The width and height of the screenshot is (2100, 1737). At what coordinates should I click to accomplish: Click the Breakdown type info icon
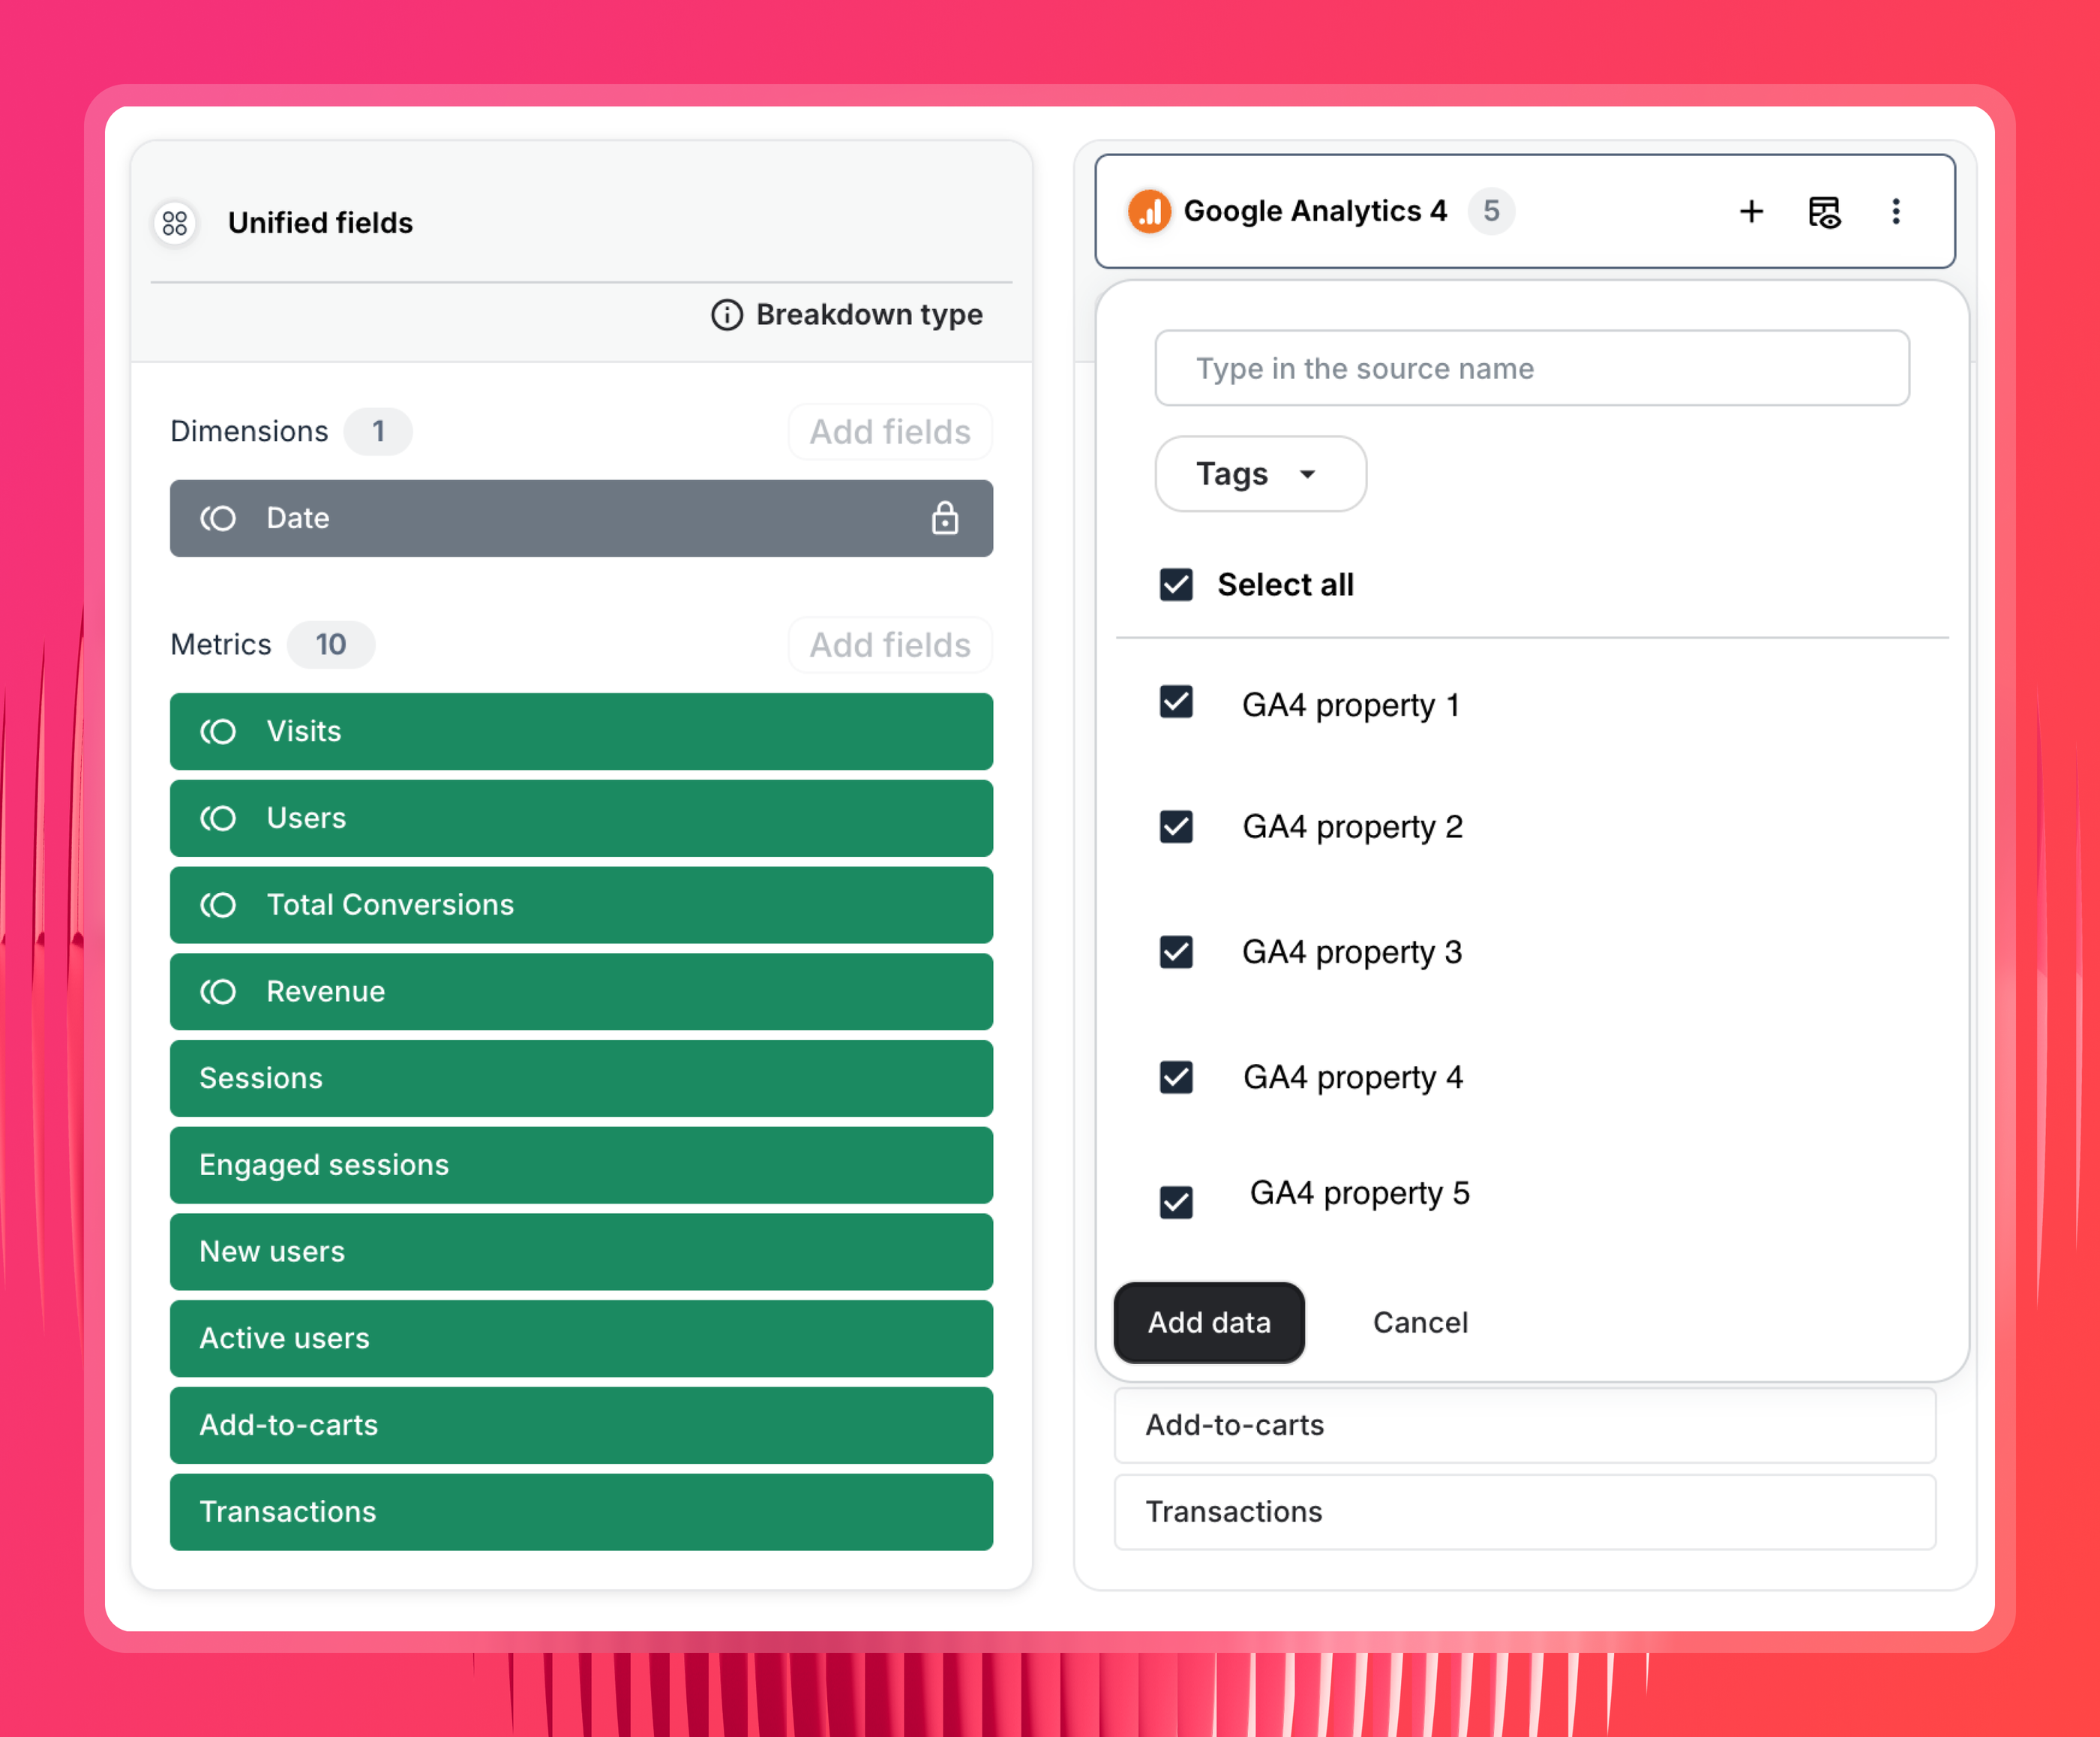coord(727,315)
